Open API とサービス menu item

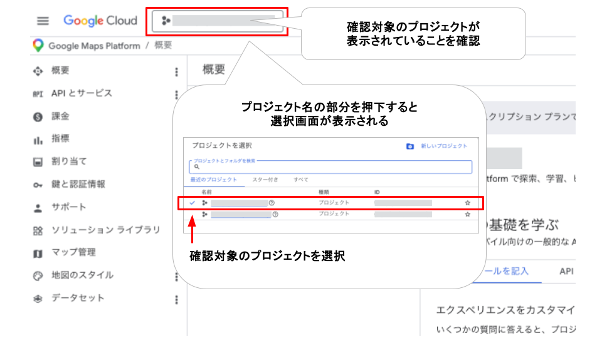[x=82, y=93]
